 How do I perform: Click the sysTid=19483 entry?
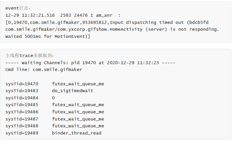22,91
